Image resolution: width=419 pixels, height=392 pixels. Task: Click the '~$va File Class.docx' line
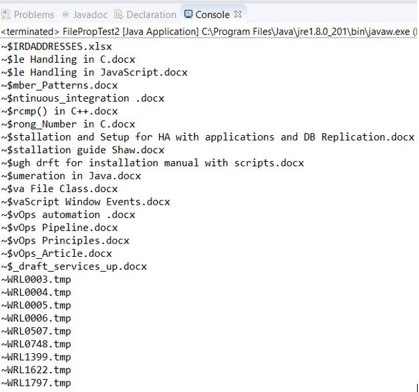point(59,189)
